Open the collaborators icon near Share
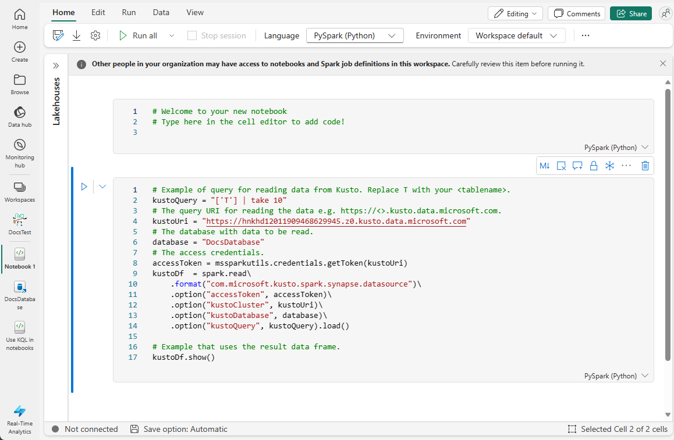 [665, 14]
